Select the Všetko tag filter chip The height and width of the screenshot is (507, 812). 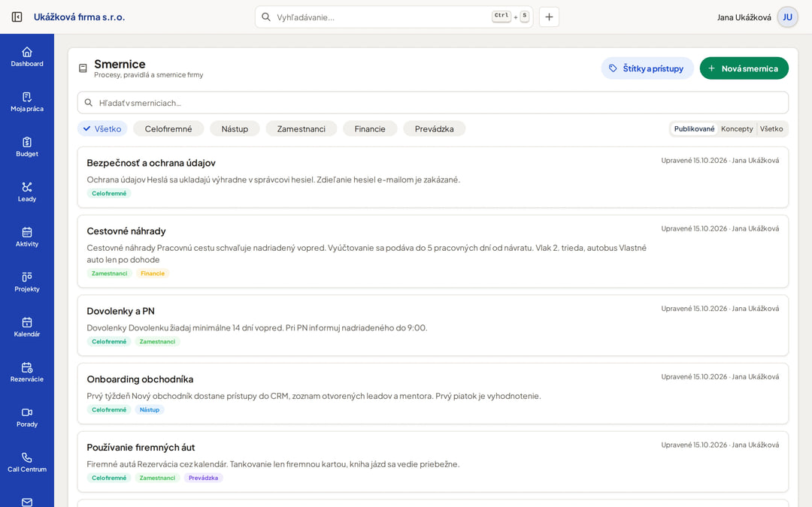102,129
